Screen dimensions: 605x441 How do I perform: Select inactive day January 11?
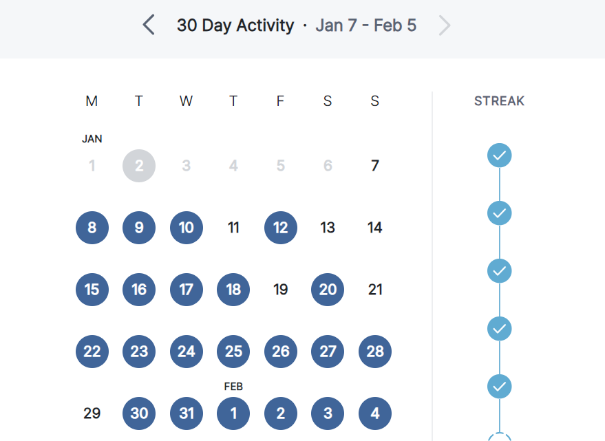[233, 228]
